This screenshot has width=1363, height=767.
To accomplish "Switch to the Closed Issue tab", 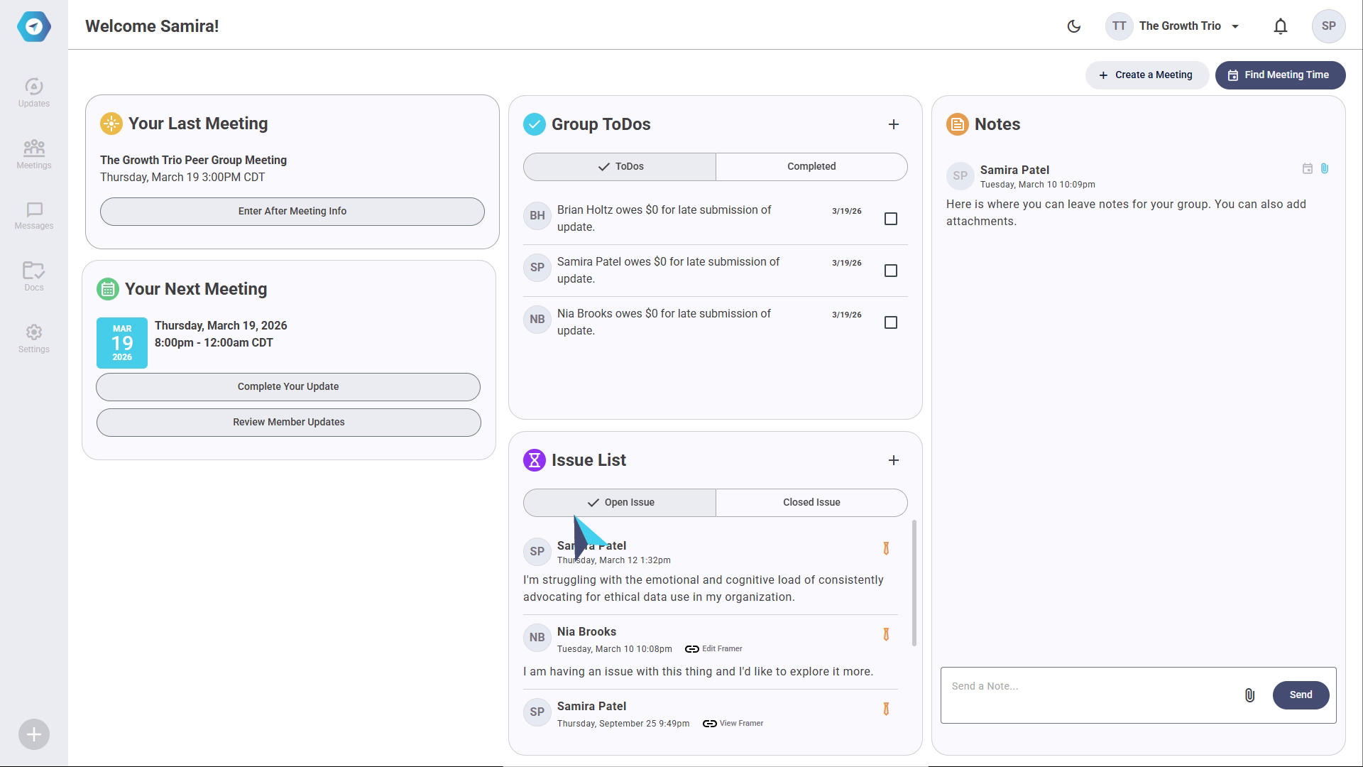I will (811, 503).
